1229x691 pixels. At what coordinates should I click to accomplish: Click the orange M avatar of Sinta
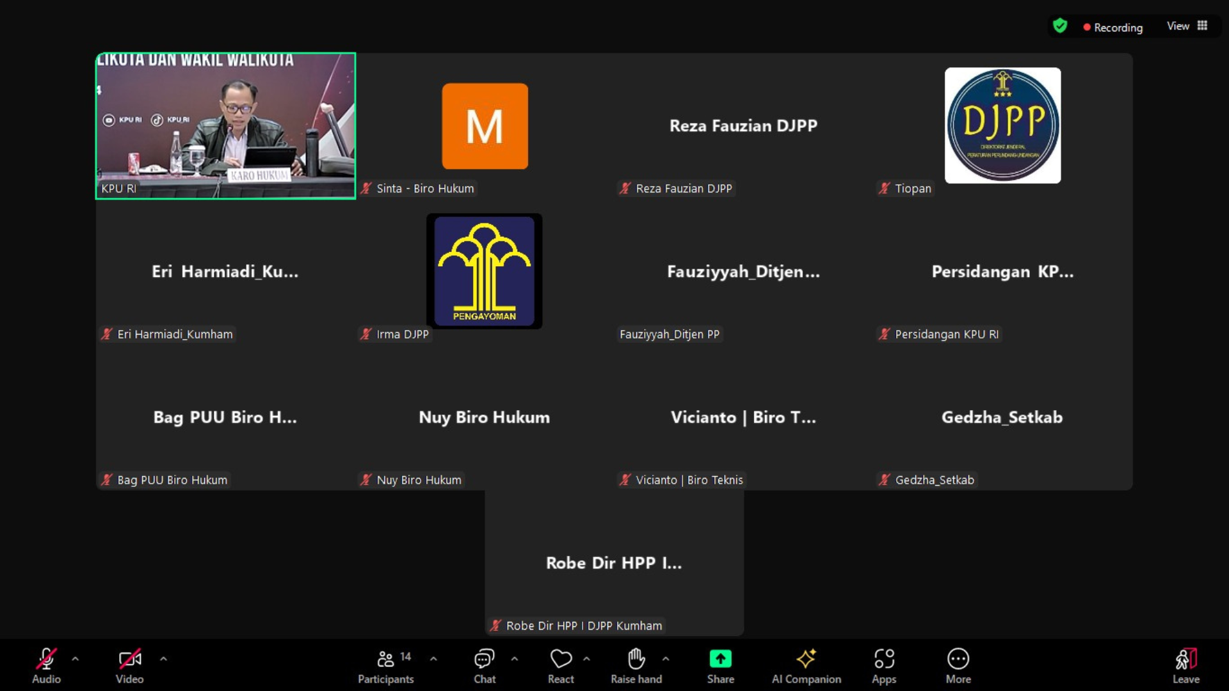[485, 126]
